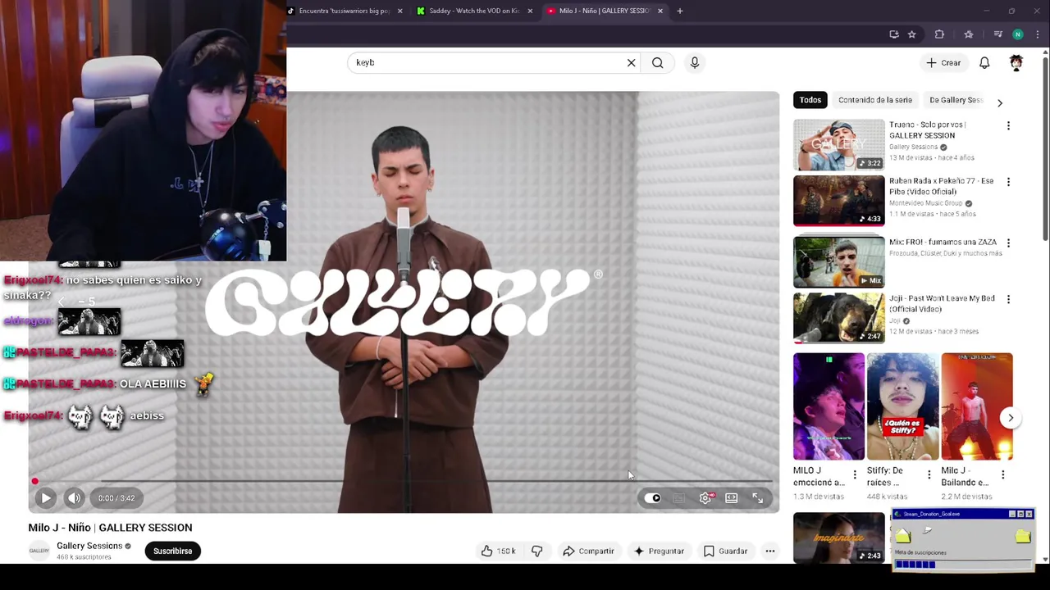
Task: Open the 'Mix: FRO!' playlist thumbnail
Action: pos(838,262)
